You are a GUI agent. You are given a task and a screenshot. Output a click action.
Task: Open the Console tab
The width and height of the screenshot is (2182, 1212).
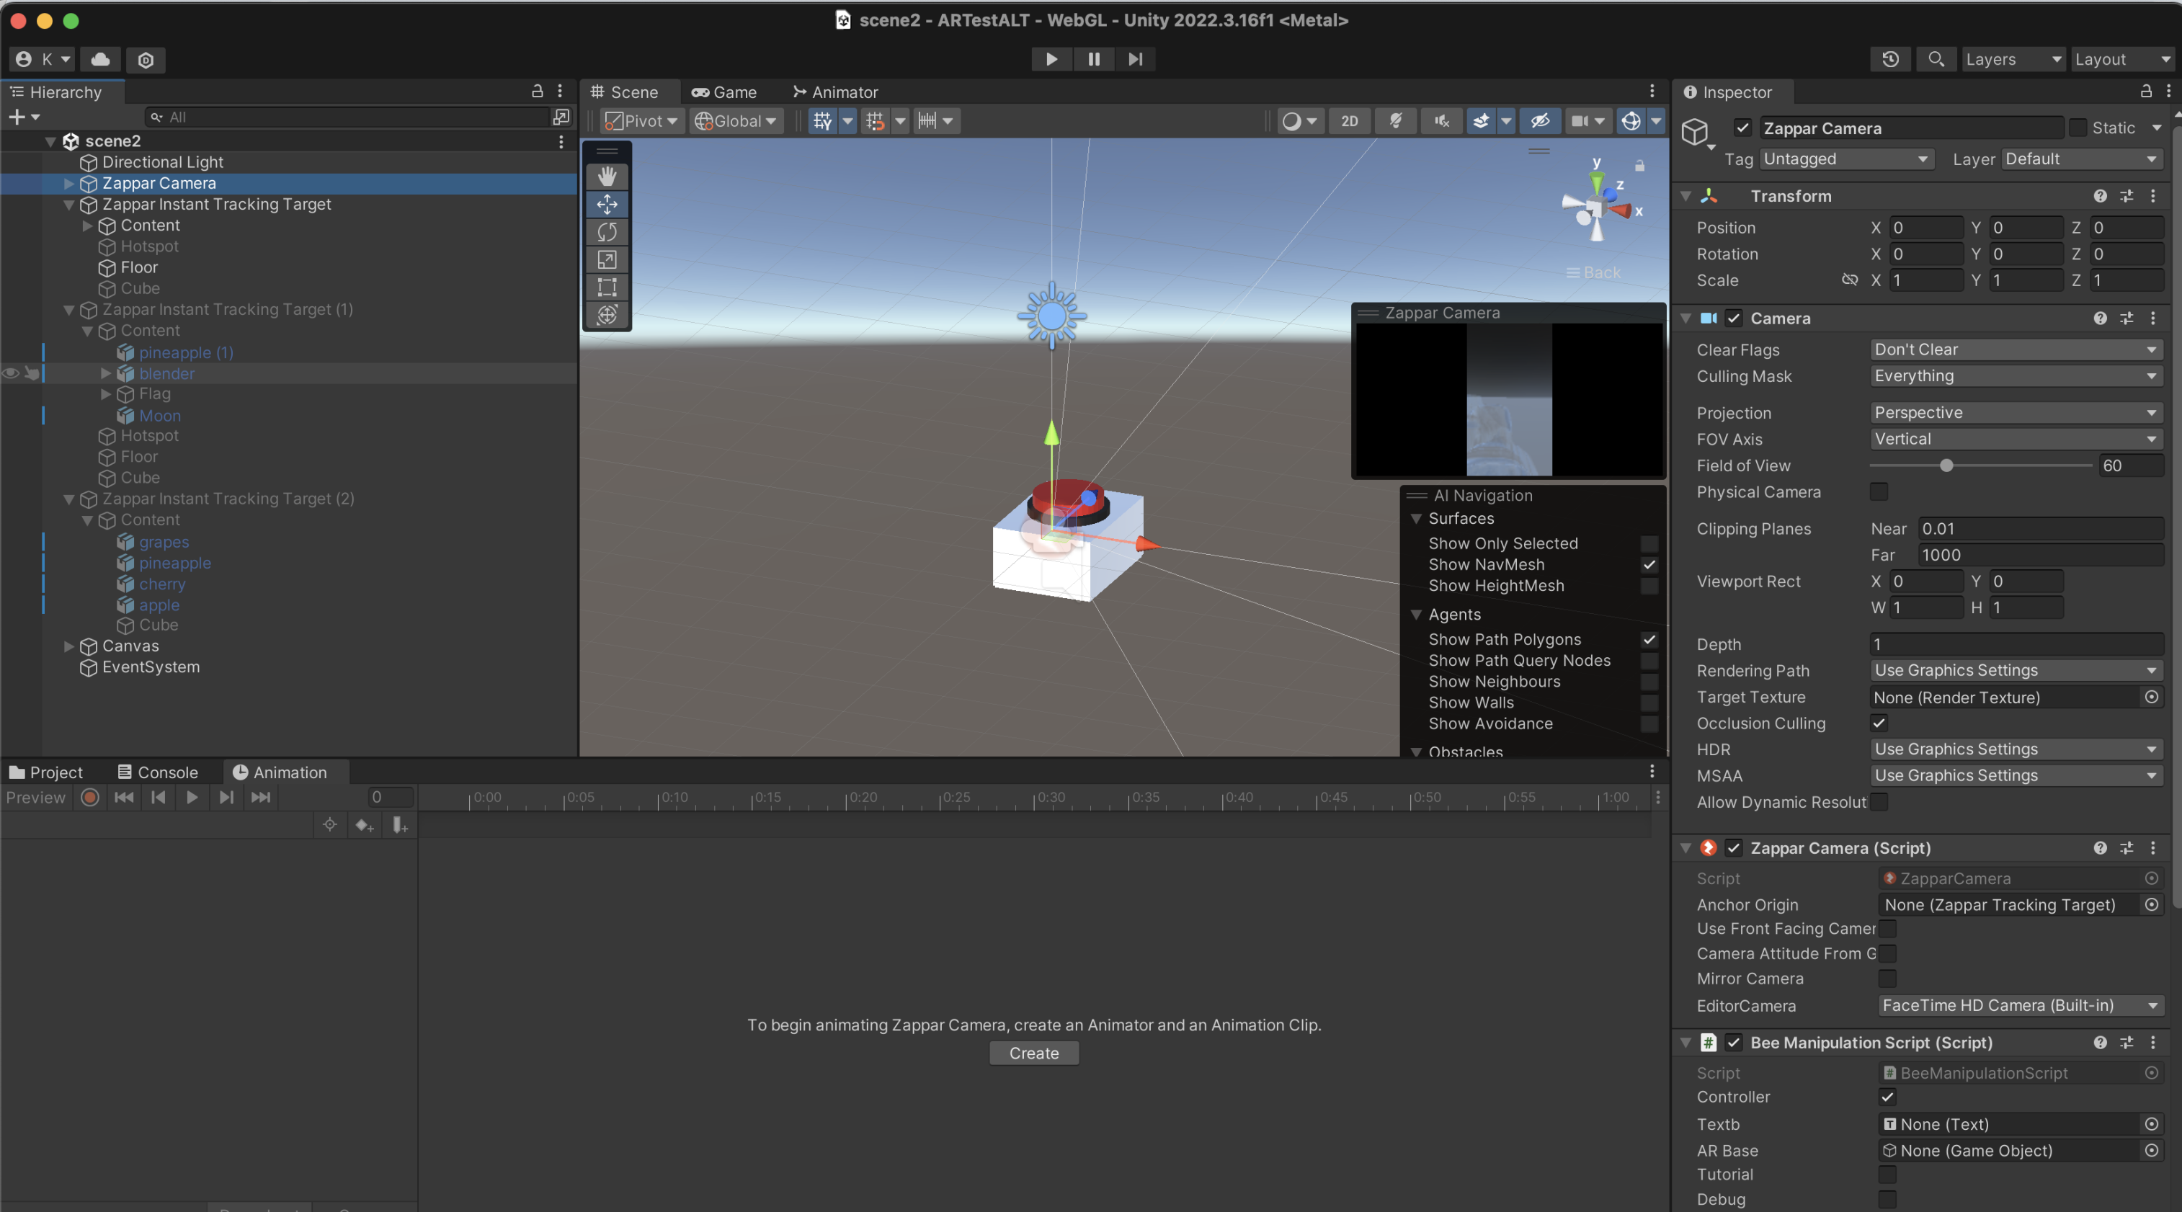(158, 772)
